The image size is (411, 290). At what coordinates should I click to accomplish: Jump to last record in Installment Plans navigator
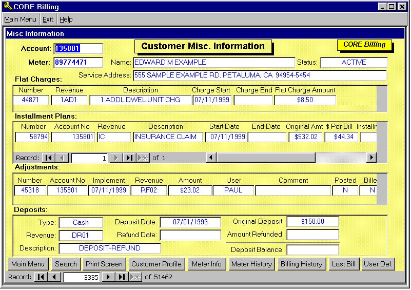click(129, 158)
